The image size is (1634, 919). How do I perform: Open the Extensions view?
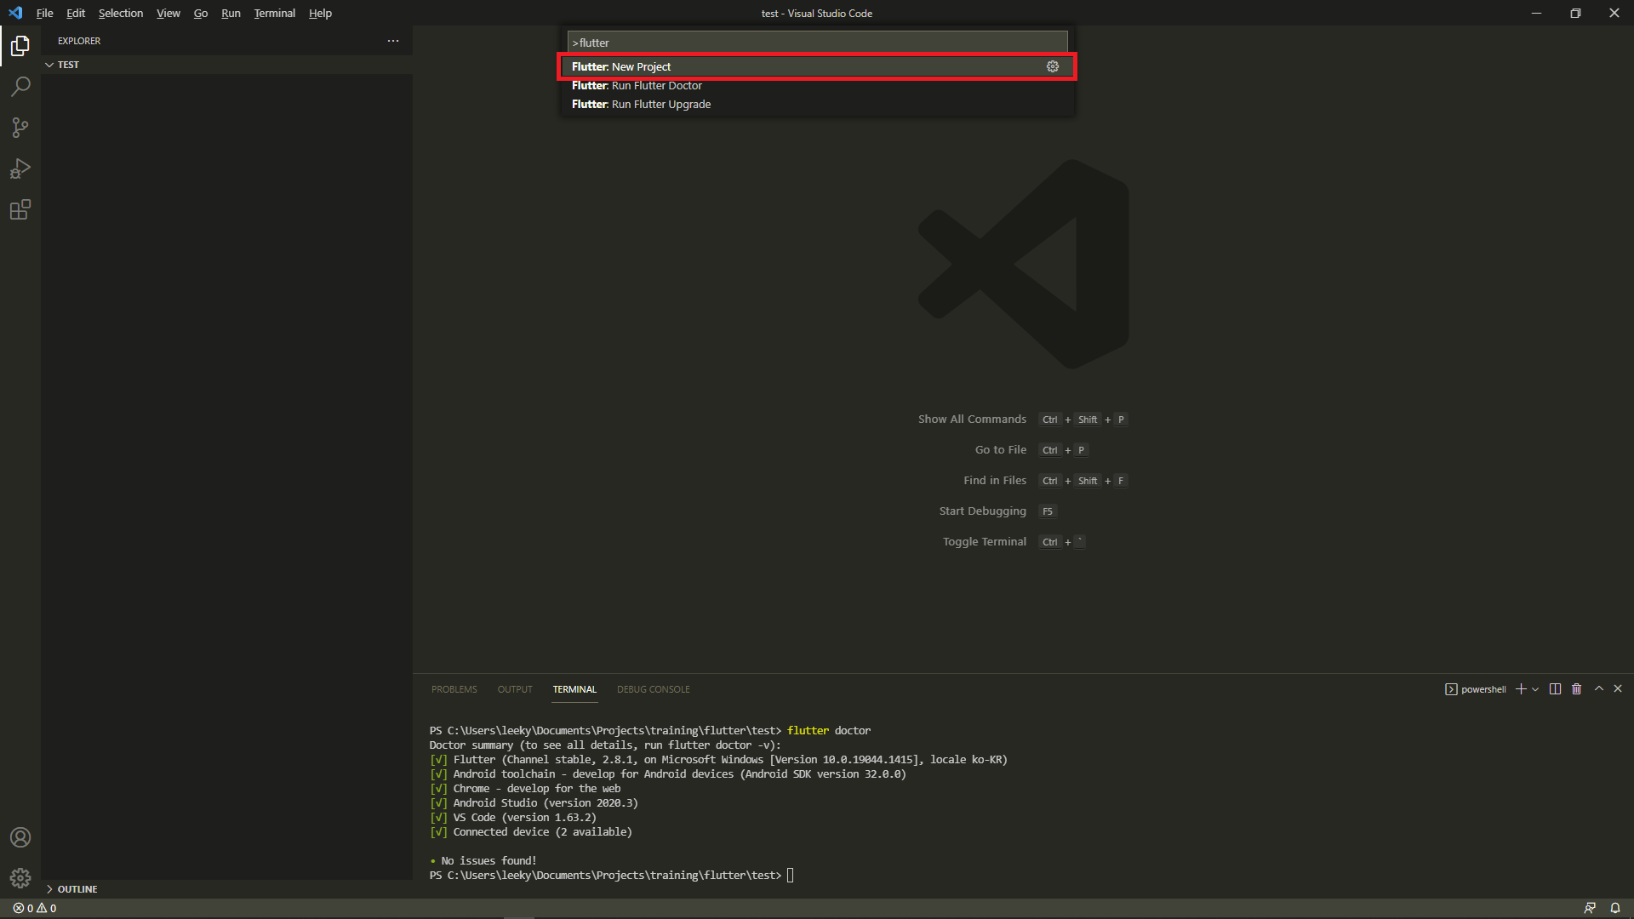point(20,209)
